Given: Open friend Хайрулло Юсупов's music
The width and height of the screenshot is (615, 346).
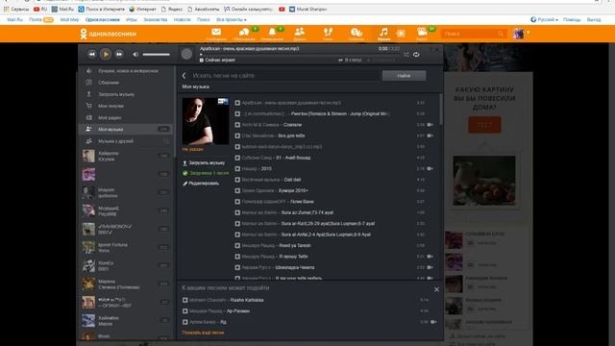Looking at the screenshot, I should (126, 156).
